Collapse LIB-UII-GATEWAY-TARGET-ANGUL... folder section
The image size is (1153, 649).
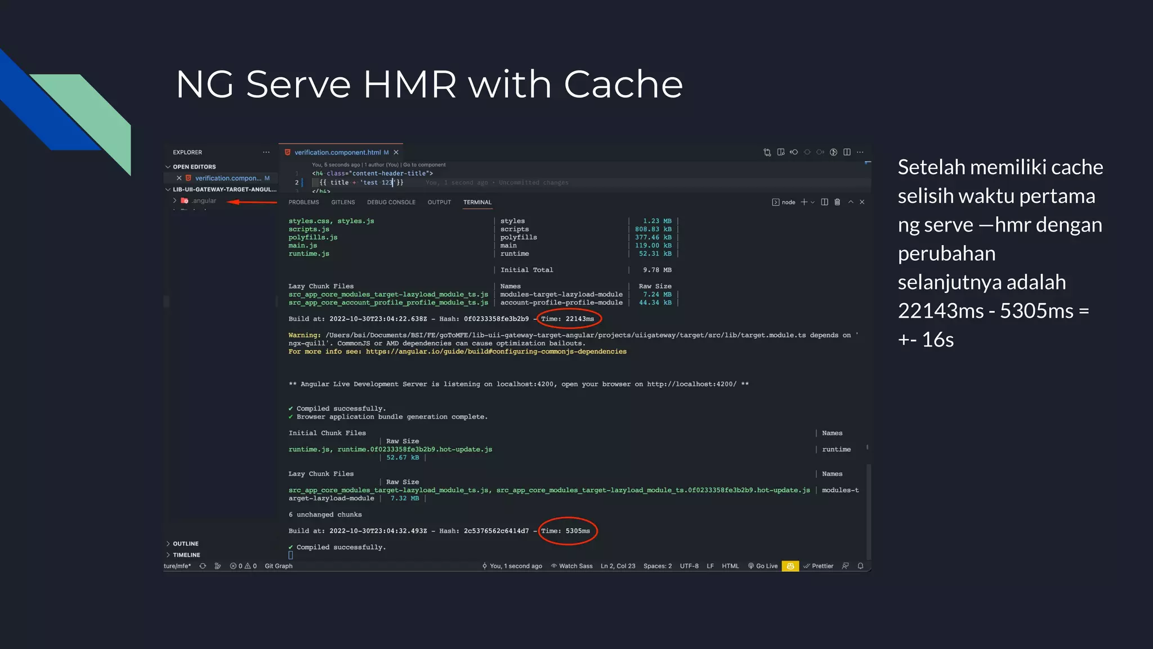point(221,189)
